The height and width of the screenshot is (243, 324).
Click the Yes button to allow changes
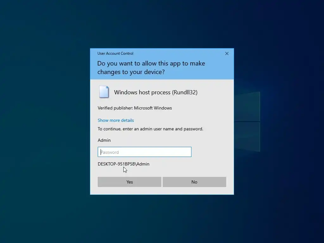point(129,182)
